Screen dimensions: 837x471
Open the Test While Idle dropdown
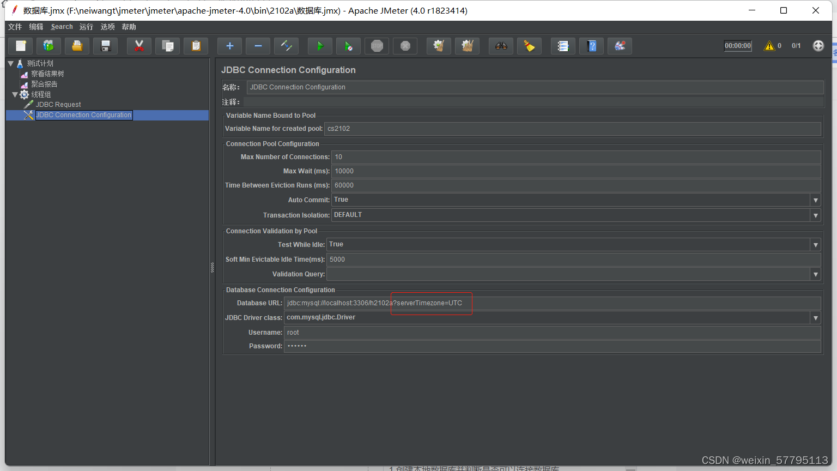(x=815, y=245)
